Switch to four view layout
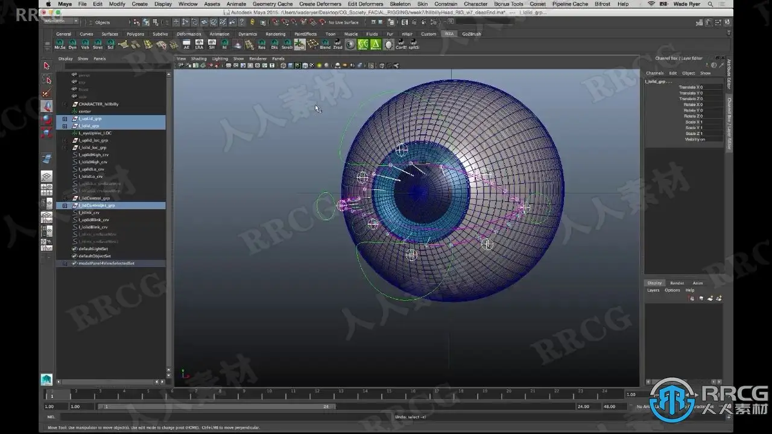This screenshot has width=772, height=434. click(x=46, y=190)
